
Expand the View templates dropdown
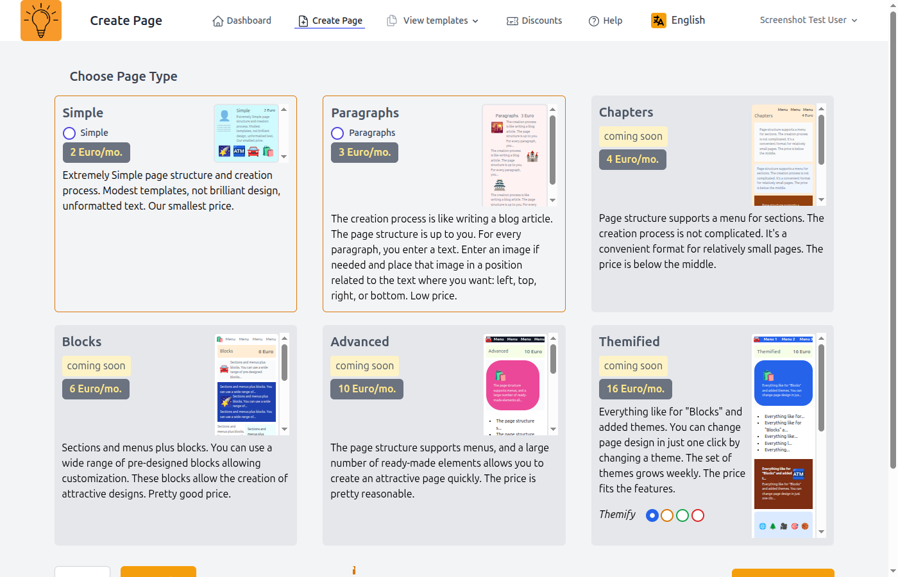coord(433,21)
